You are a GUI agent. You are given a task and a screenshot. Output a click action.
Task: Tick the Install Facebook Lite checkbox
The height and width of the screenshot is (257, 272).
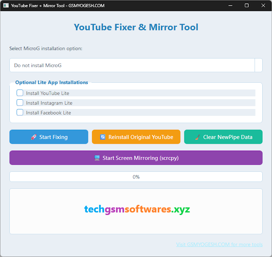click(x=20, y=112)
